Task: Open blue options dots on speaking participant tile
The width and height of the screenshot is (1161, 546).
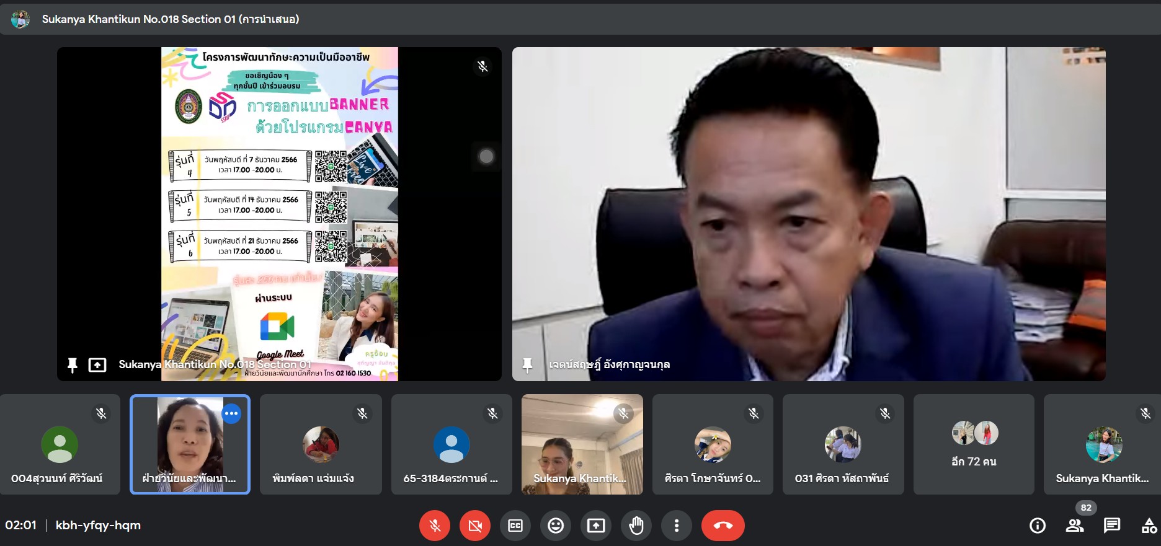Action: [x=231, y=413]
